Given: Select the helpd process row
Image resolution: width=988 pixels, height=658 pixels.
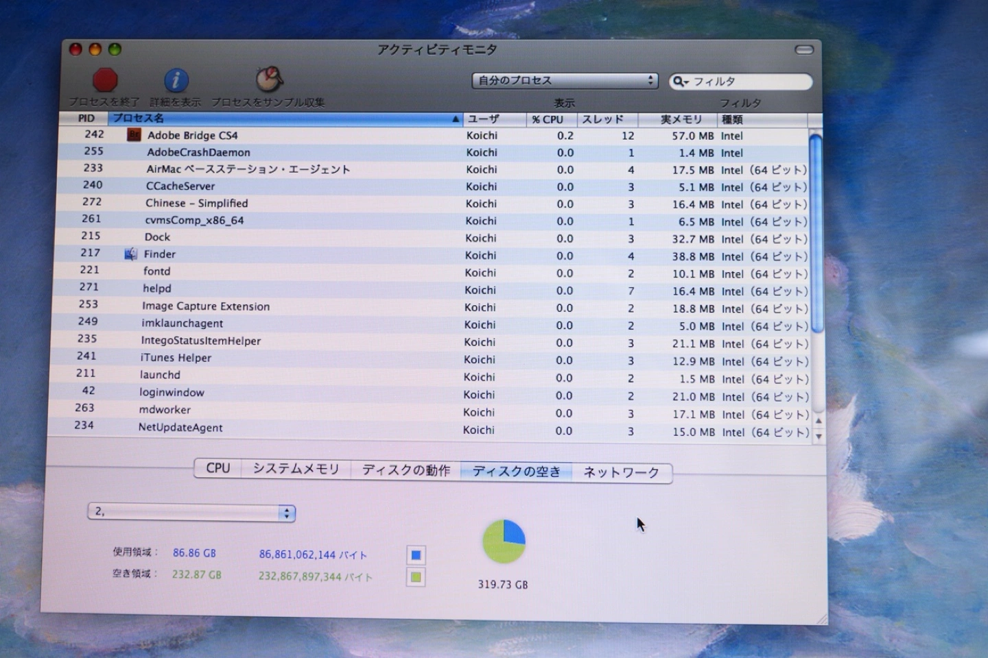Looking at the screenshot, I should (431, 289).
